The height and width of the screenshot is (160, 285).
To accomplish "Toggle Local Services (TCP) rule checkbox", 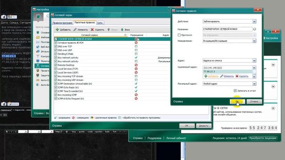I will [56, 69].
